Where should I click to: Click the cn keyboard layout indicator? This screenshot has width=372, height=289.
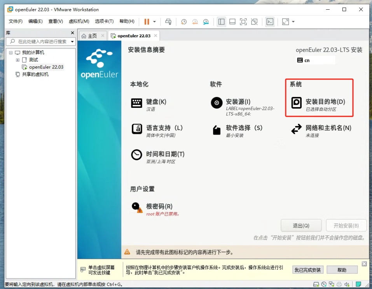pos(316,60)
